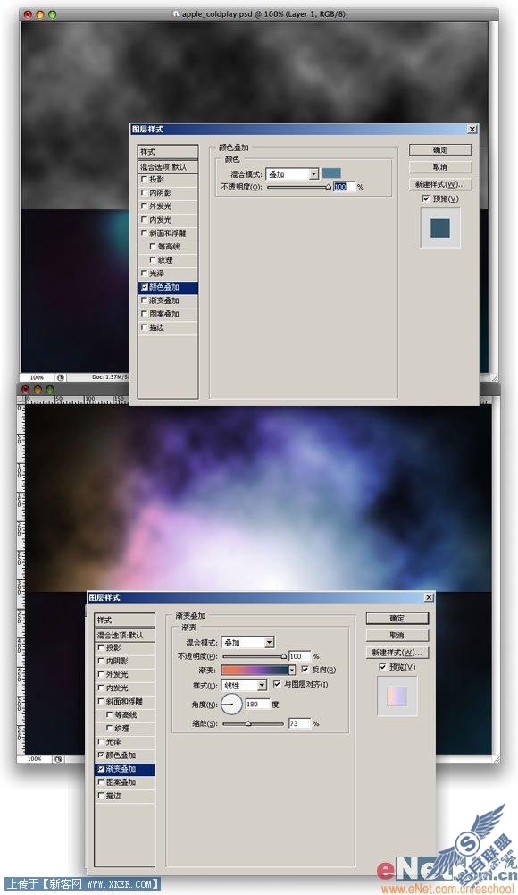Click the green zoom button of apple_coldplay.psd window
518x895 pixels.
pos(53,14)
